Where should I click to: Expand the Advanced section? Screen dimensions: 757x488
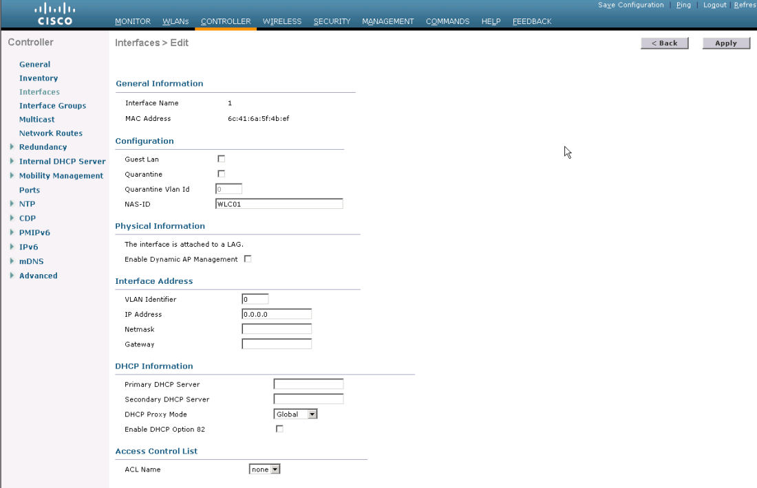pyautogui.click(x=38, y=275)
